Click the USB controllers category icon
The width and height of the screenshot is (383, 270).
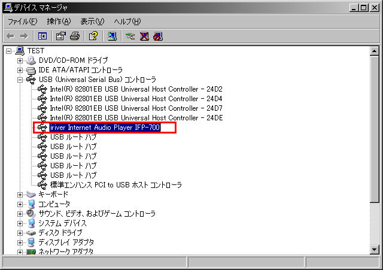click(31, 80)
